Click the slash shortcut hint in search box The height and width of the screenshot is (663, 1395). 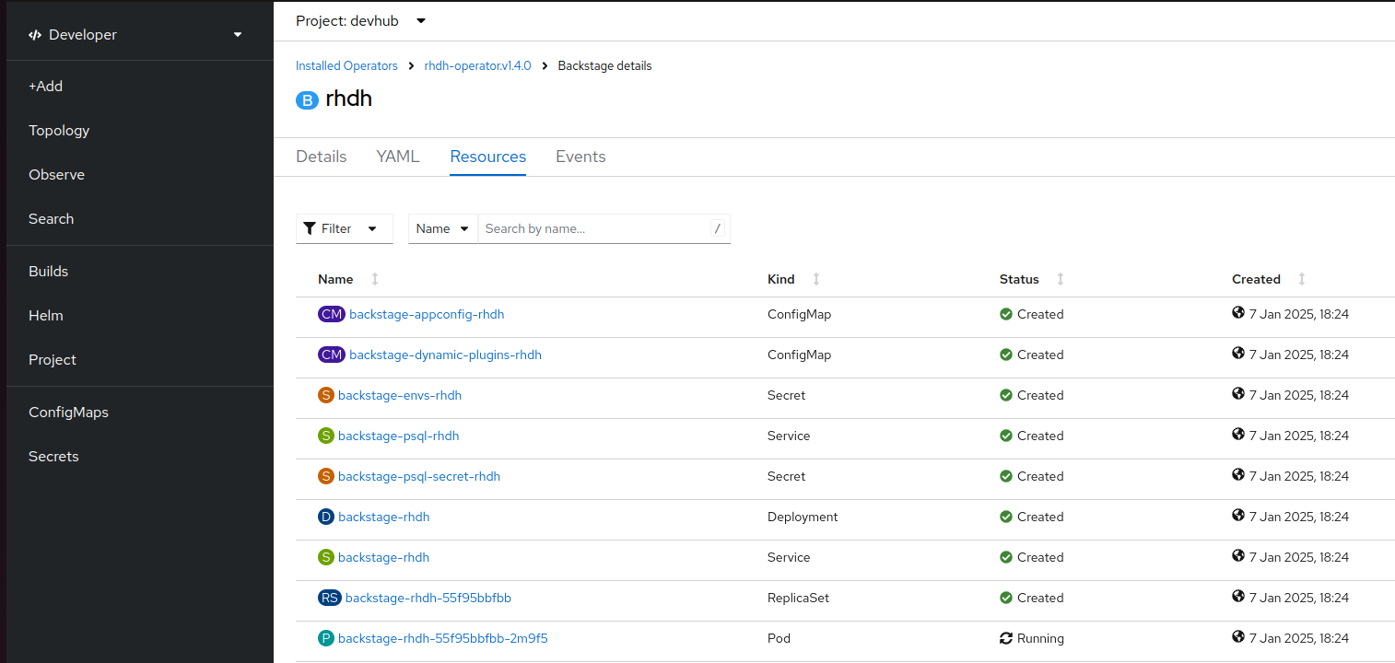point(718,228)
